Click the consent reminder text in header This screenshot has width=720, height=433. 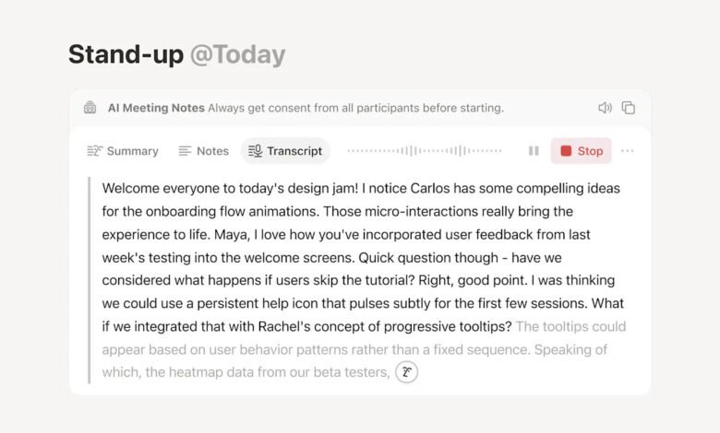355,108
